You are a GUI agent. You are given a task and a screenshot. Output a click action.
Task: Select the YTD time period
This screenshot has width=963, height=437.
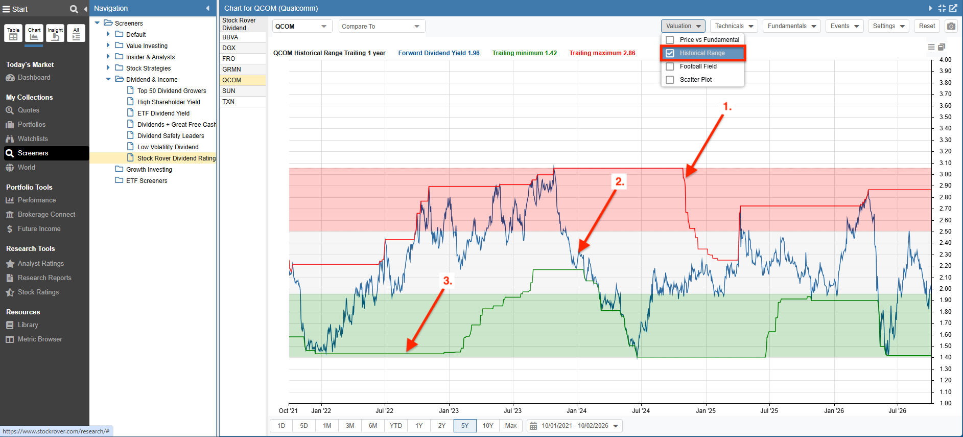click(396, 426)
